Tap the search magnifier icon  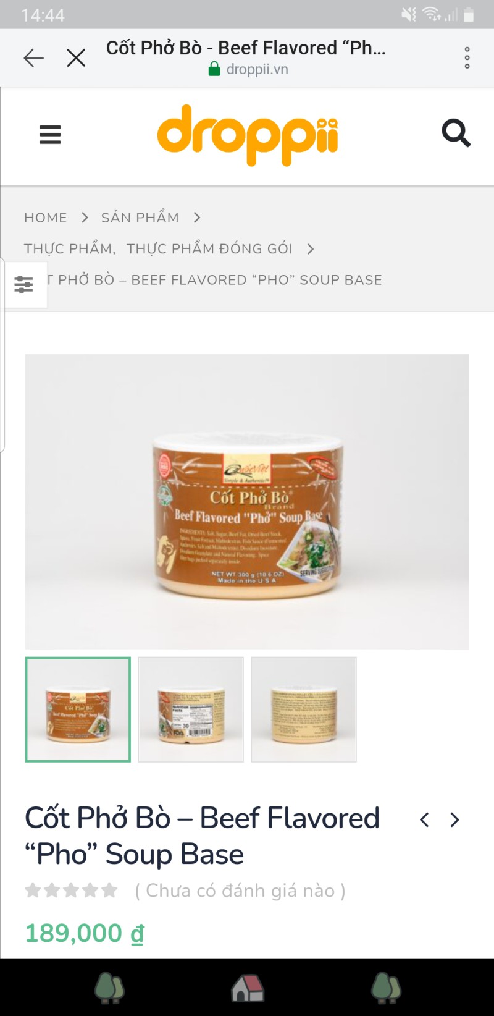pos(456,133)
